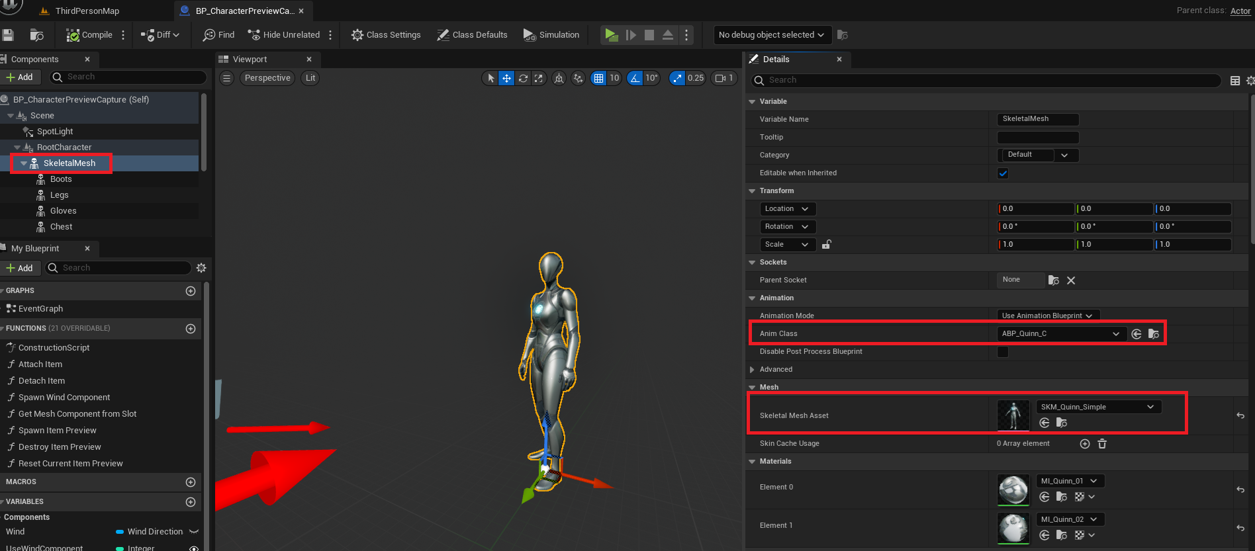Click the Details panel search field

click(x=986, y=80)
